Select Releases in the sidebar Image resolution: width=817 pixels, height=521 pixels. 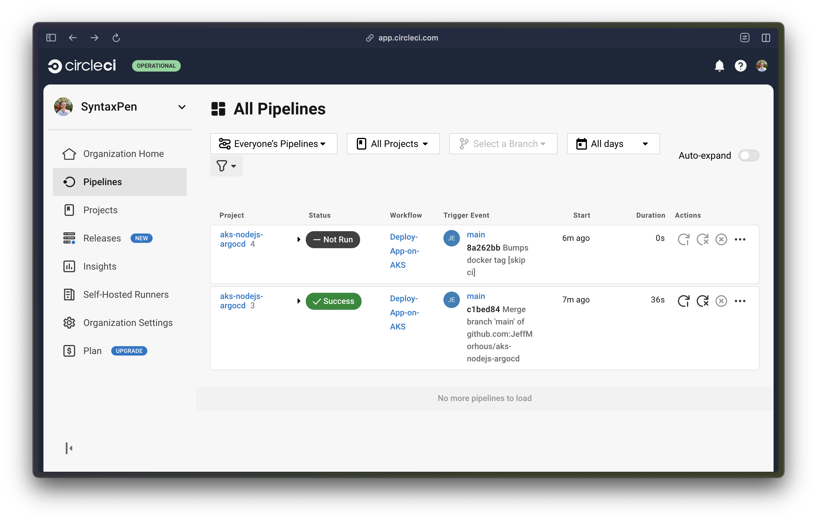(102, 238)
